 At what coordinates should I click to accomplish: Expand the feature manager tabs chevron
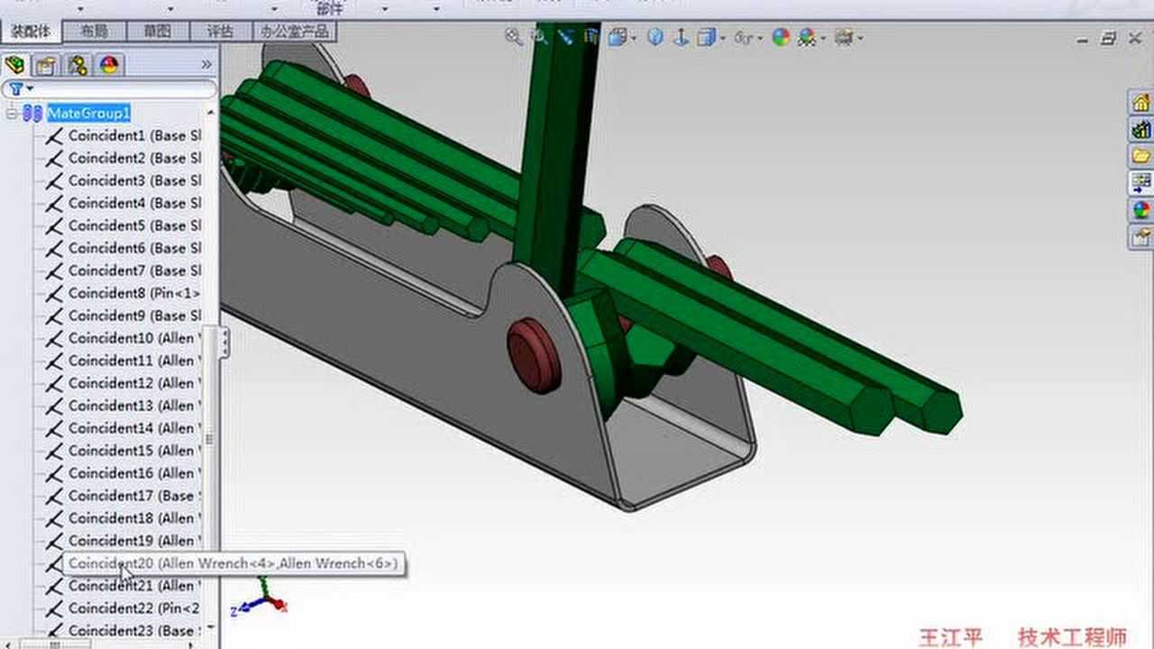click(206, 65)
